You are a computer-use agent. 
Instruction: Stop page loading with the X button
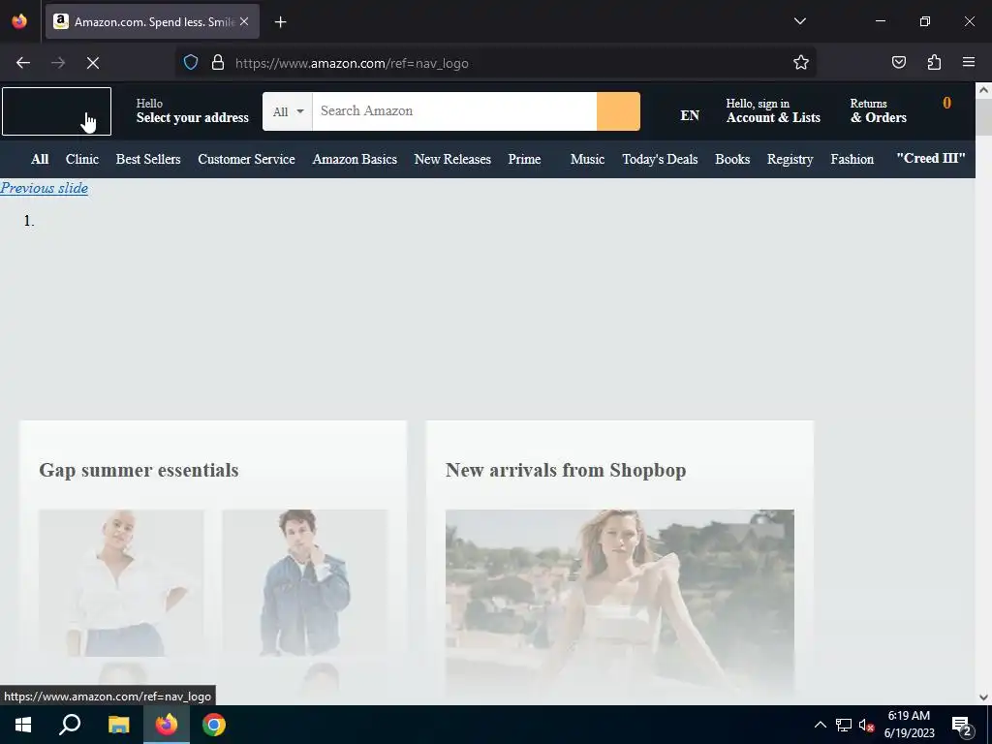coord(93,63)
